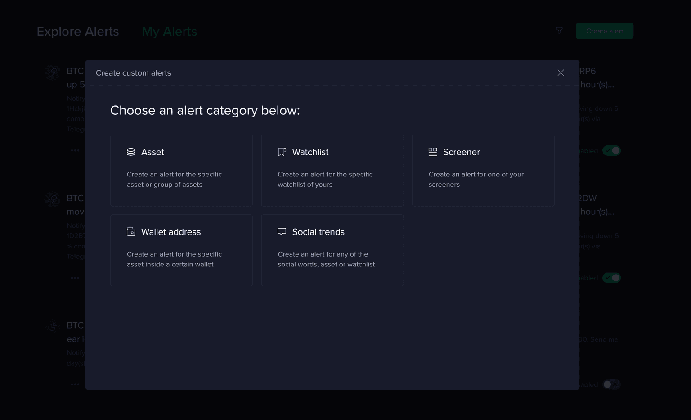Open the three-dot menu of the top BTC alert

[75, 150]
